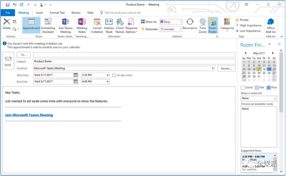This screenshot has height=176, width=286.
Task: Open the Reminder 15 minutes dropdown
Action: coord(171,29)
